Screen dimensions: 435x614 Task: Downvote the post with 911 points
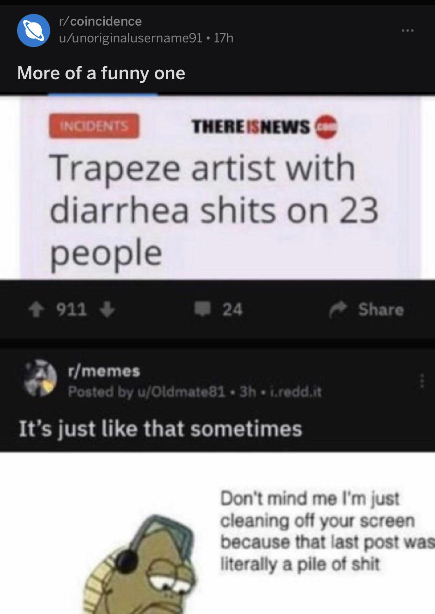[108, 310]
